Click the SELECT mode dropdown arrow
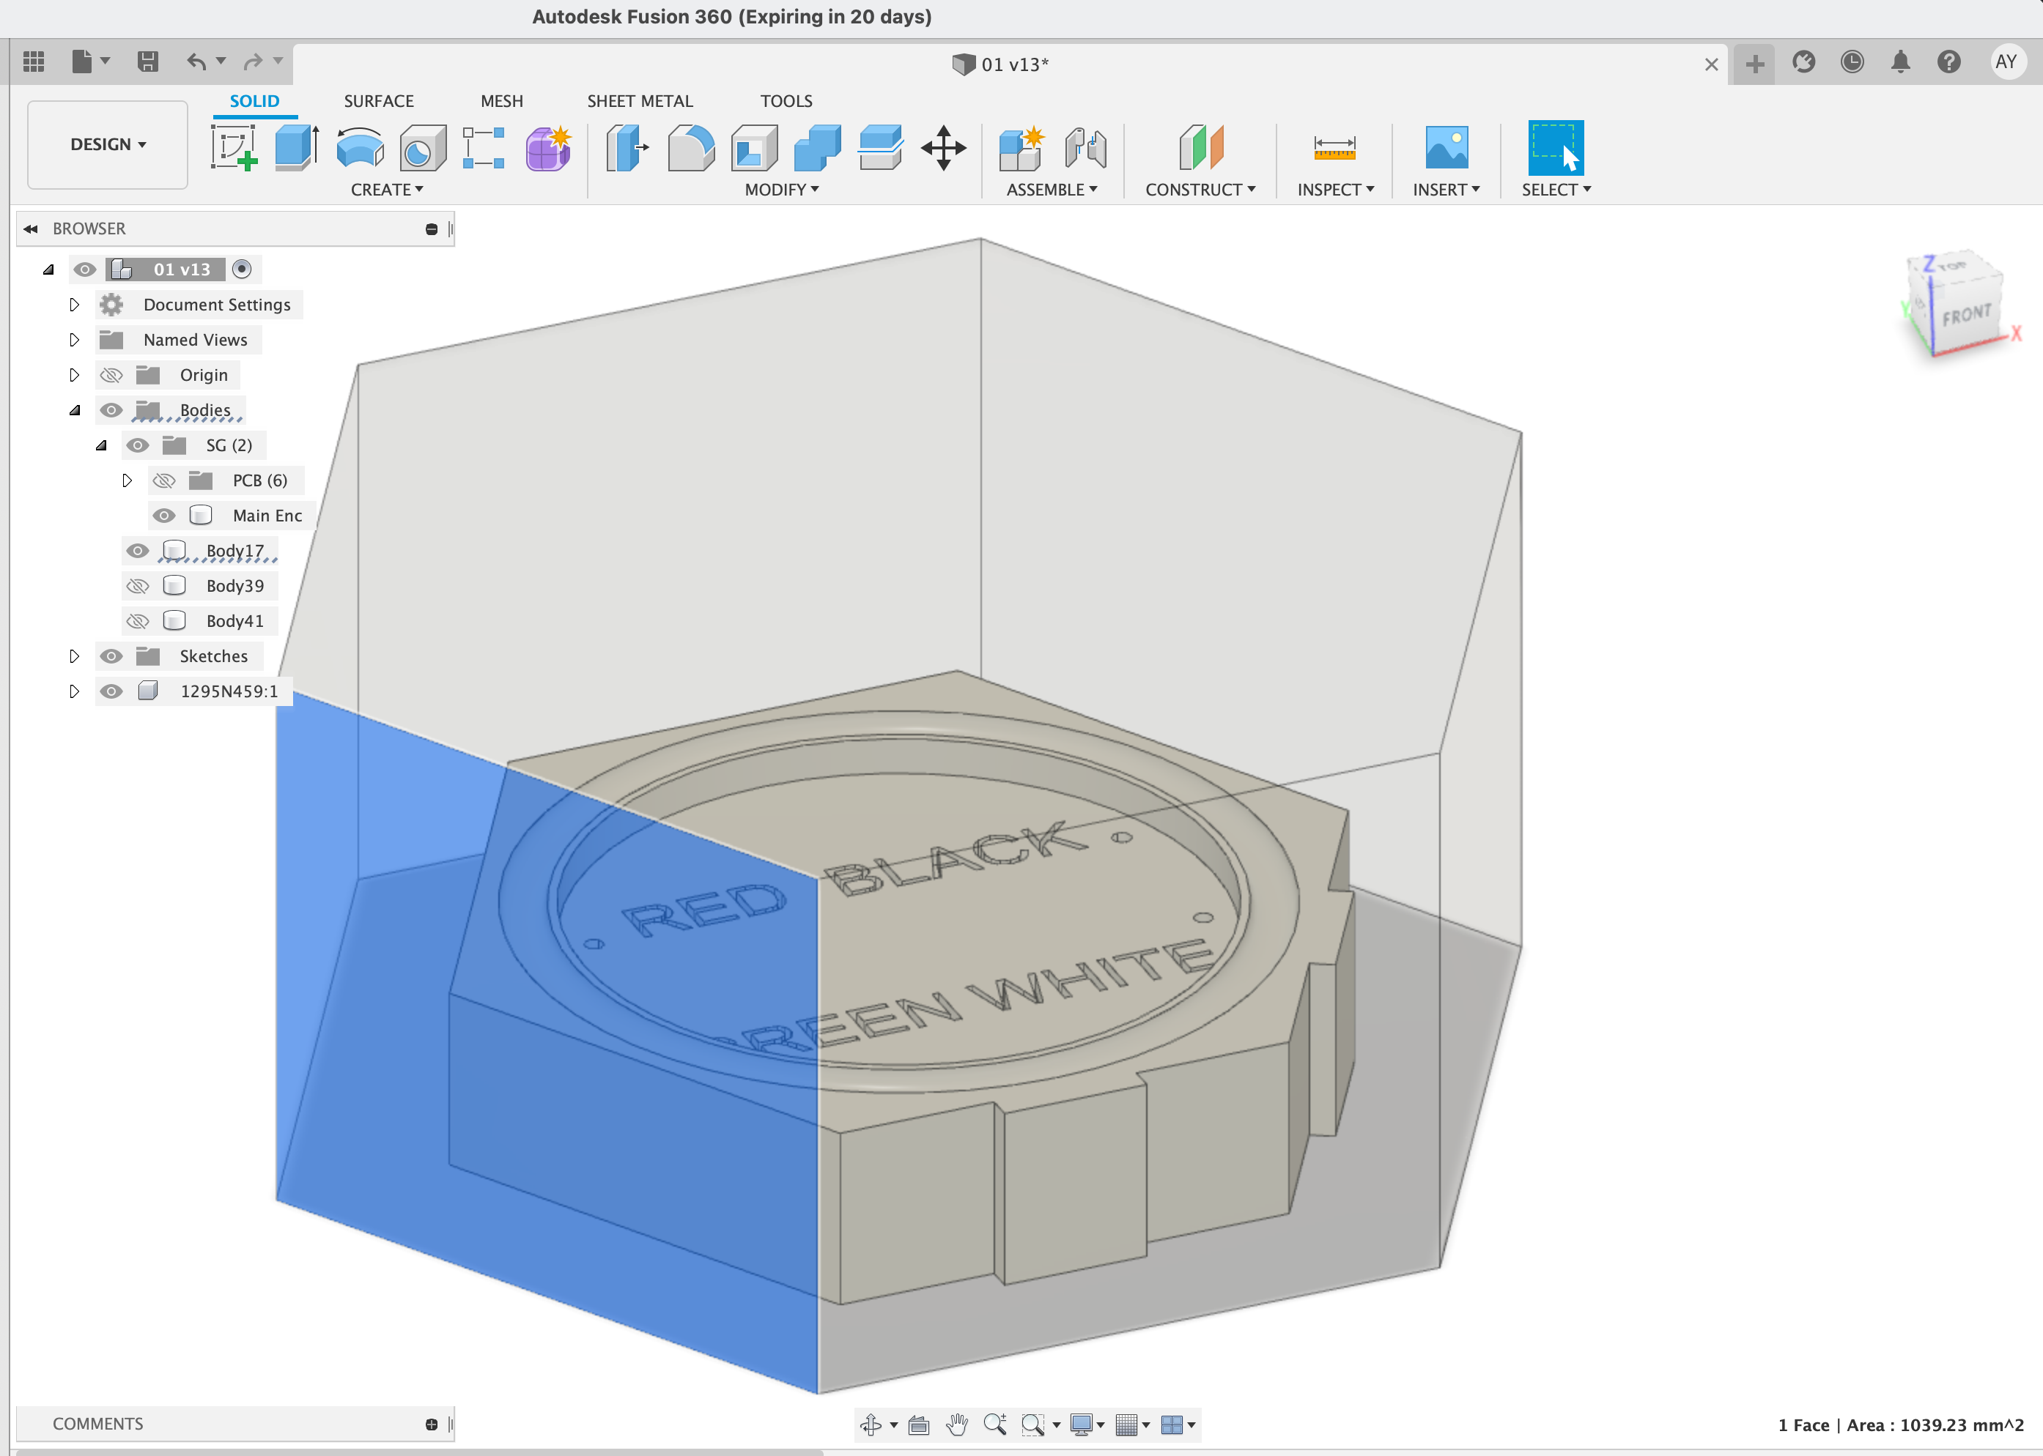The image size is (2043, 1456). click(x=1587, y=189)
